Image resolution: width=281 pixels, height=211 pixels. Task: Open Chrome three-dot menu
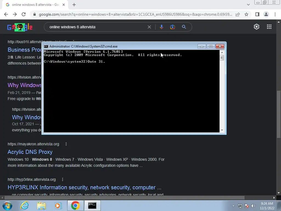point(275,14)
